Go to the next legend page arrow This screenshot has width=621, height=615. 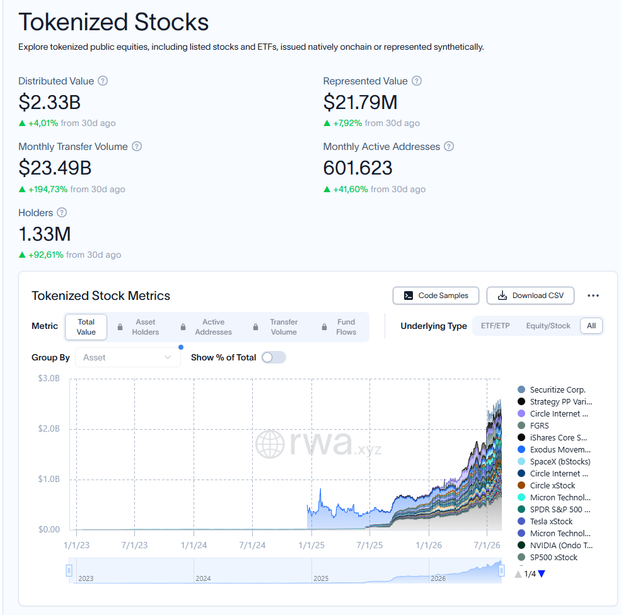[x=542, y=574]
